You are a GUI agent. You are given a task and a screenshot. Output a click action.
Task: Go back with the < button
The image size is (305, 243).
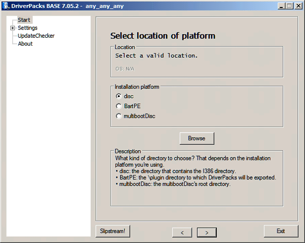pyautogui.click(x=182, y=232)
